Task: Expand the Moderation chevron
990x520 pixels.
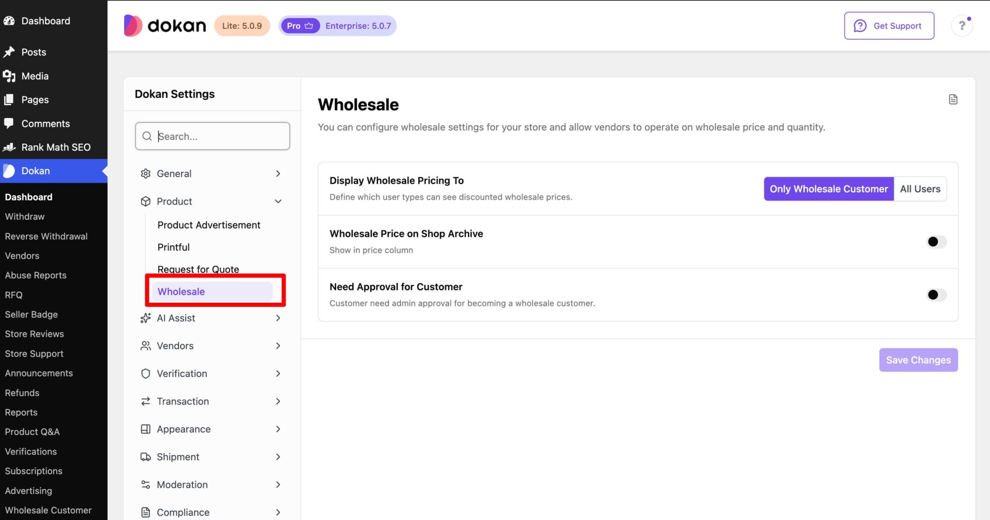Action: [278, 485]
